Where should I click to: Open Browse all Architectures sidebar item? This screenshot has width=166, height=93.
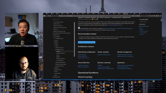pos(58,26)
